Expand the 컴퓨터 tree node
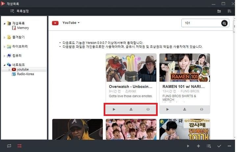Image resolution: width=237 pixels, height=152 pixels. pos(5,56)
